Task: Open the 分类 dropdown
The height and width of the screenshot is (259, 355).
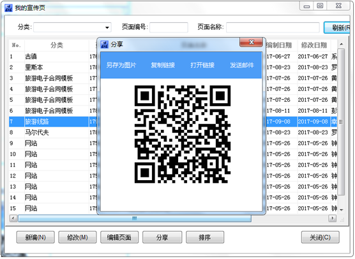Action: (x=107, y=27)
